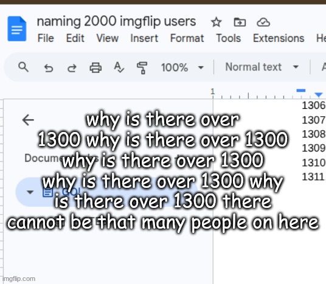Click the line numbered 1311
Viewport: 326px width, 284px height.
[x=313, y=177]
